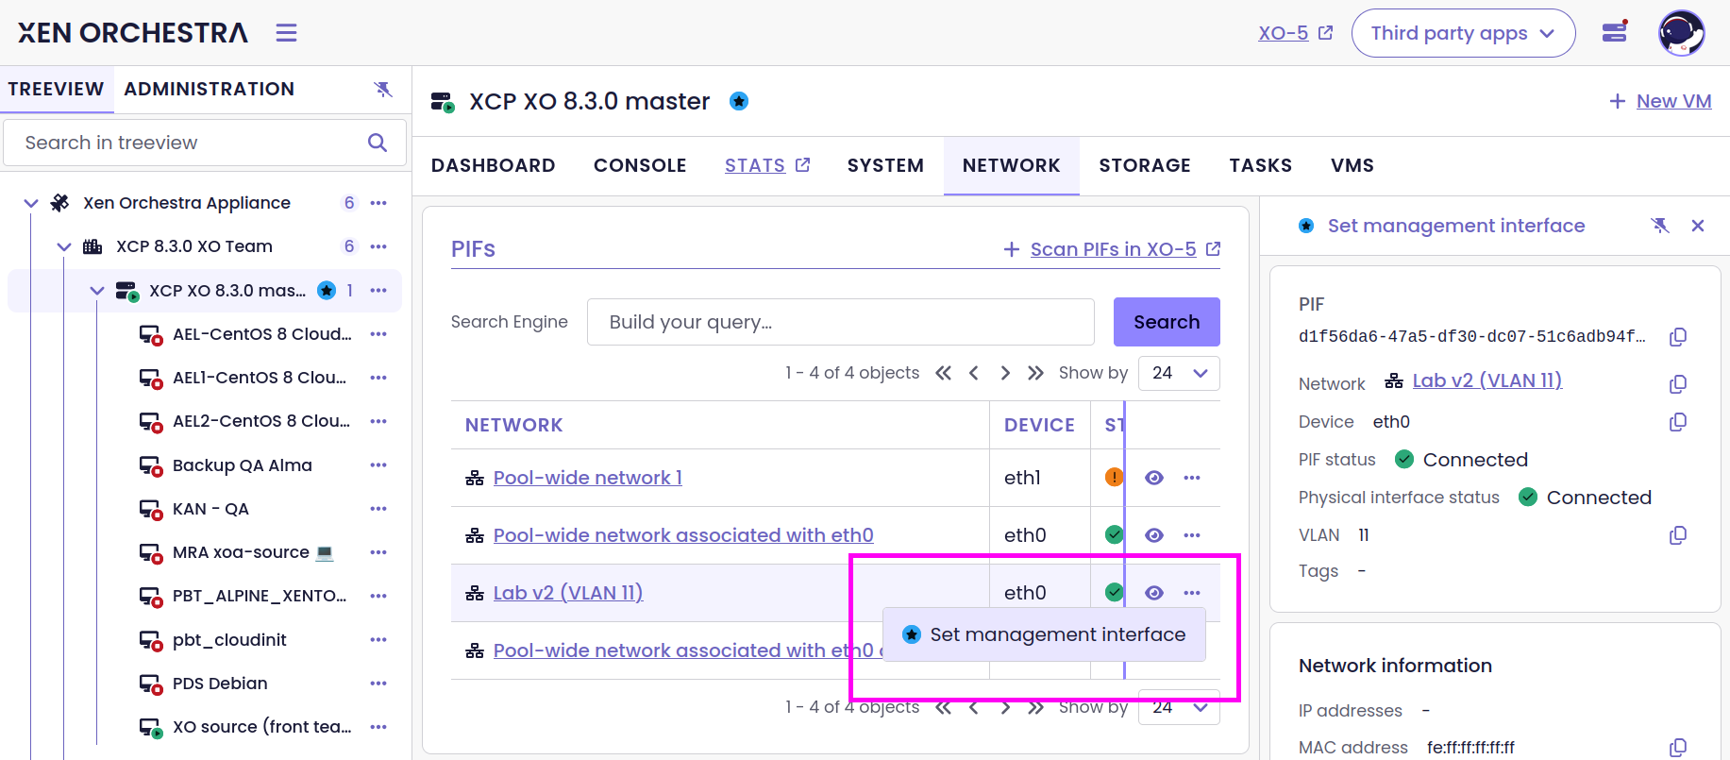Image resolution: width=1730 pixels, height=760 pixels.
Task: Open more actions for Xen Orchestra Appliance
Action: [378, 203]
